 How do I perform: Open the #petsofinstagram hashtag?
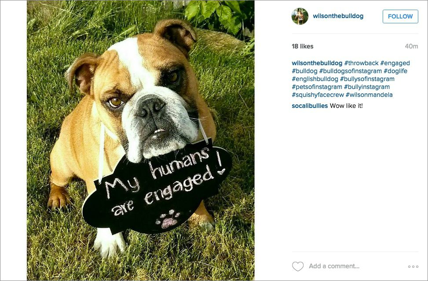point(317,87)
